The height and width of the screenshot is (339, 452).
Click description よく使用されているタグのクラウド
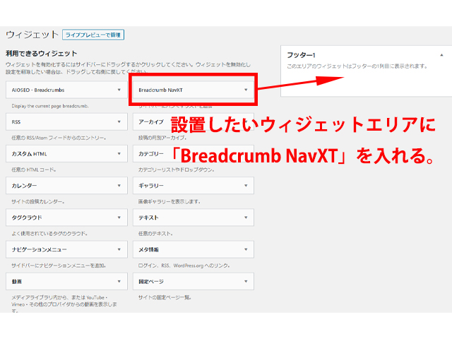[49, 234]
